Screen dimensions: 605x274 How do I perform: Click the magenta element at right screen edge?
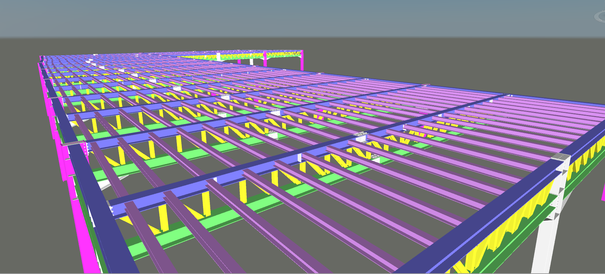tap(603, 192)
